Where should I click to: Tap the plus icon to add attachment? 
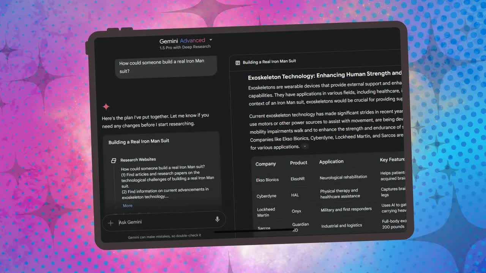tap(110, 223)
